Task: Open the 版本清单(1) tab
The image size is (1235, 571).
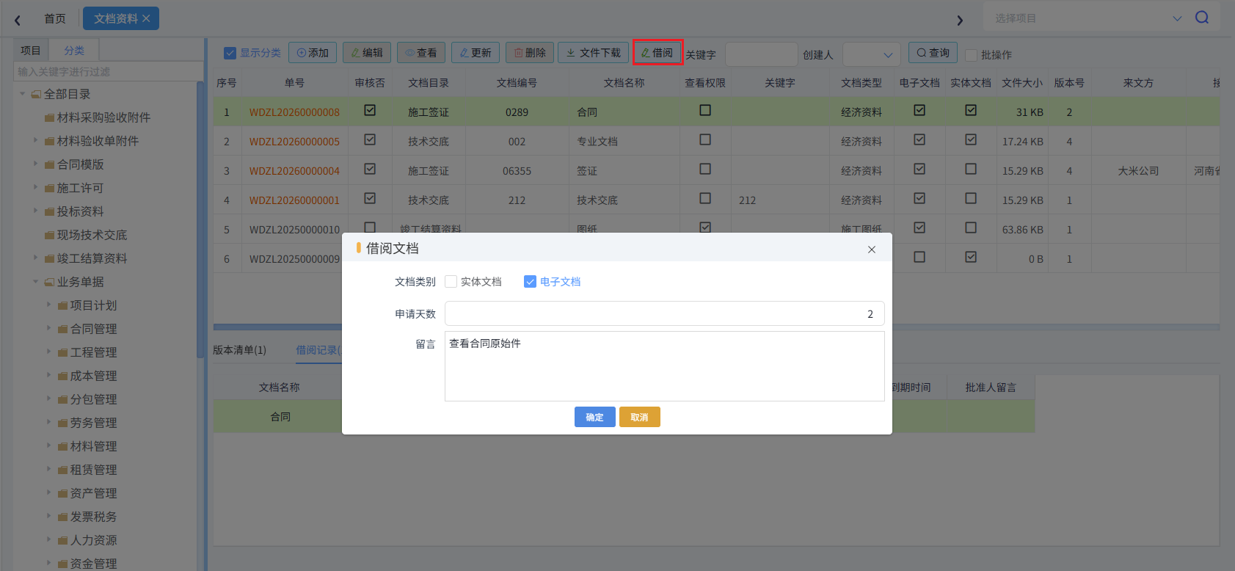Action: tap(239, 350)
